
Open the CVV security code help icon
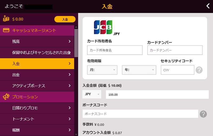[x=199, y=70]
